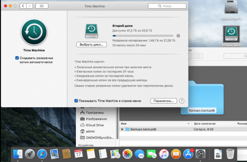Focus the Поиск search field
This screenshot has height=162, width=247.
click(167, 6)
